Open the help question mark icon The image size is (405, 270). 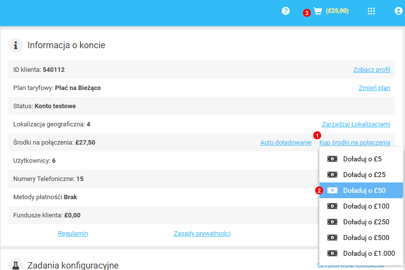point(286,11)
